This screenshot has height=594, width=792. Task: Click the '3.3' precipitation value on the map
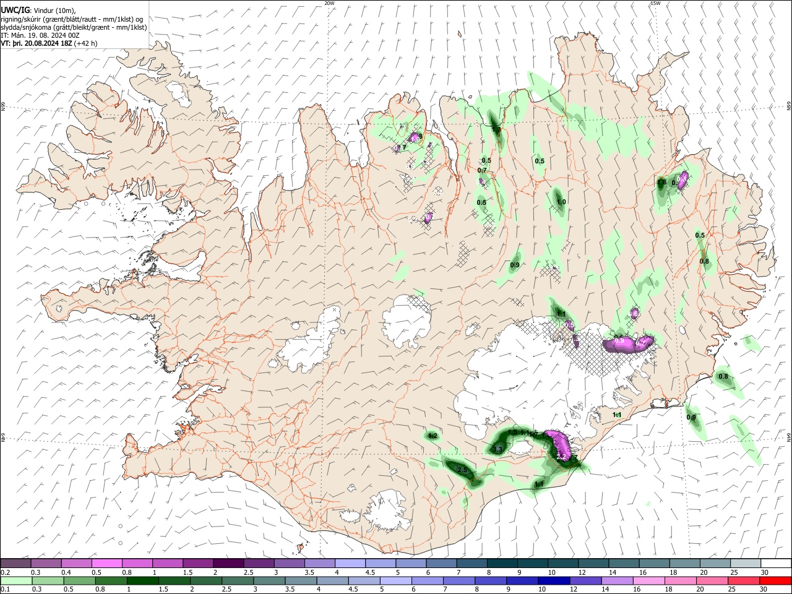point(497,449)
